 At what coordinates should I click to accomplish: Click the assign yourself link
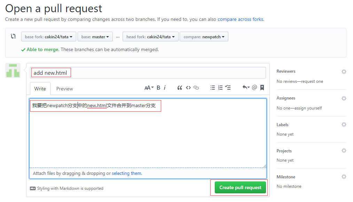click(308, 108)
